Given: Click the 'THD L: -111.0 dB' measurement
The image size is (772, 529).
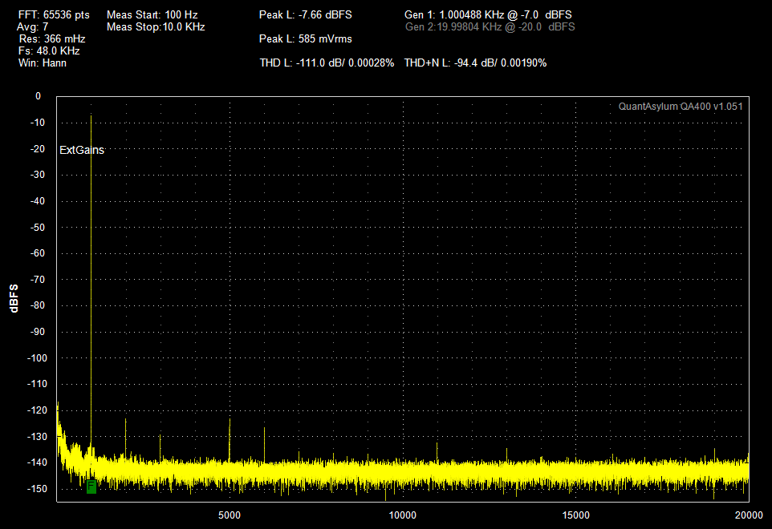Looking at the screenshot, I should 327,63.
